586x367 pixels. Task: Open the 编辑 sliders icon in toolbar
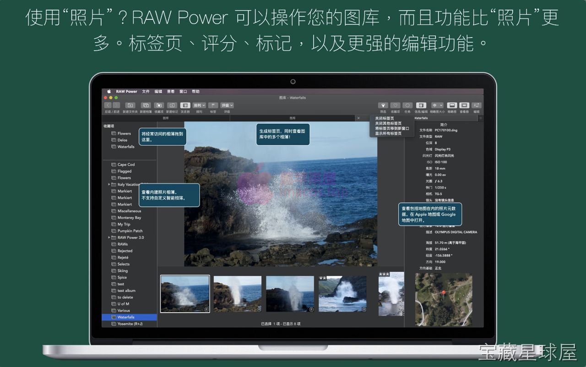pyautogui.click(x=477, y=105)
